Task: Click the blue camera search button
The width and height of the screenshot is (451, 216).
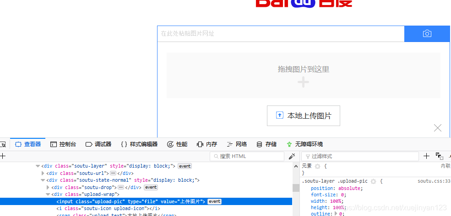Action: [427, 33]
